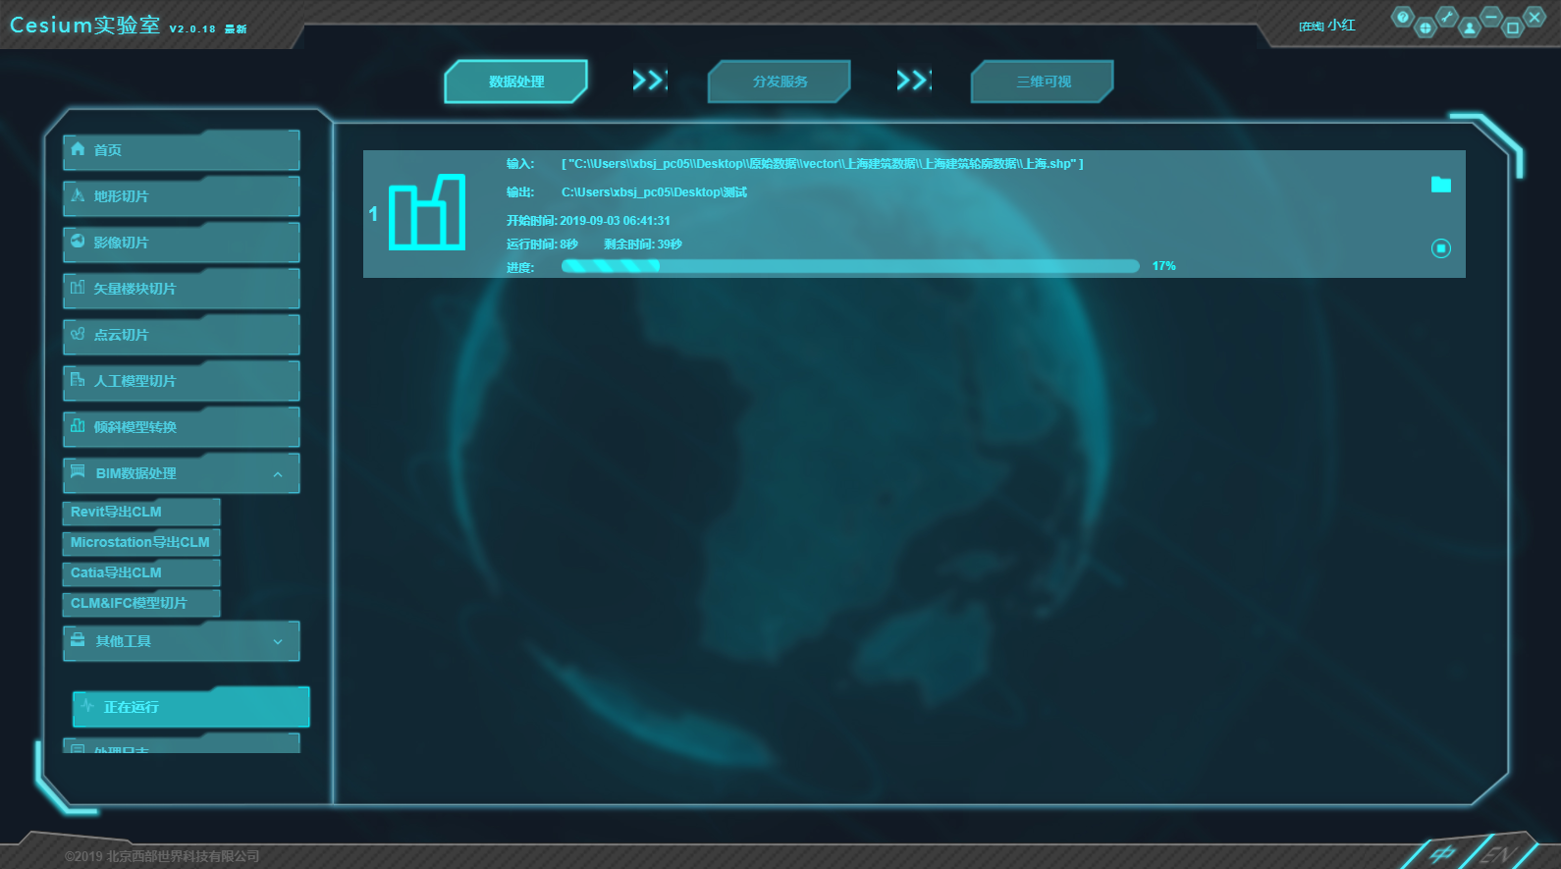Choose Catia导出CLM submenu entry
This screenshot has width=1561, height=869.
[x=141, y=572]
